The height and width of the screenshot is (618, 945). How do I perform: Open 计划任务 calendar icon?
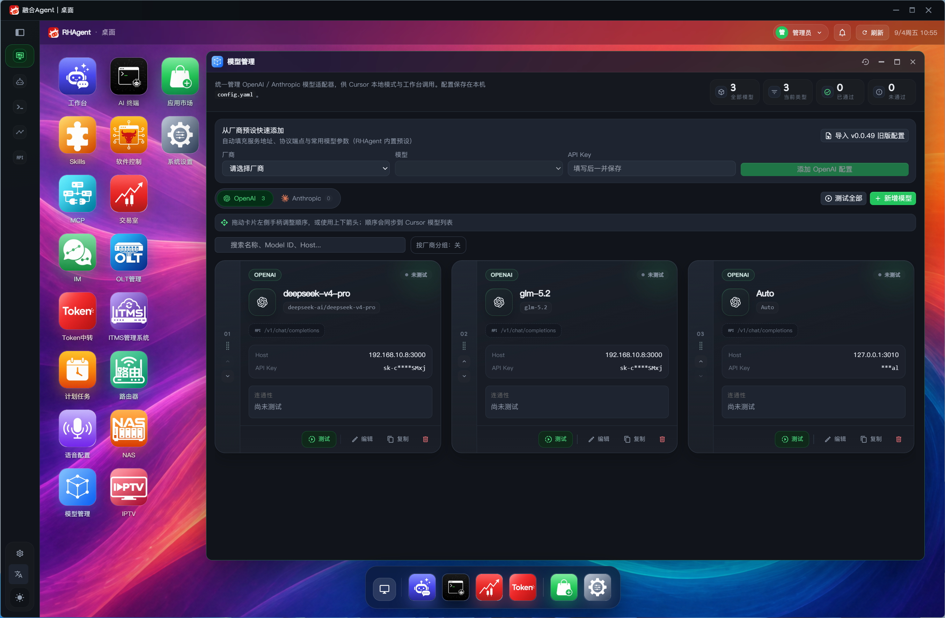coord(77,370)
